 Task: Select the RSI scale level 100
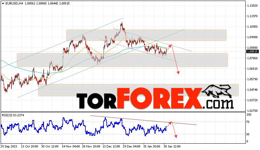[x=249, y=115]
